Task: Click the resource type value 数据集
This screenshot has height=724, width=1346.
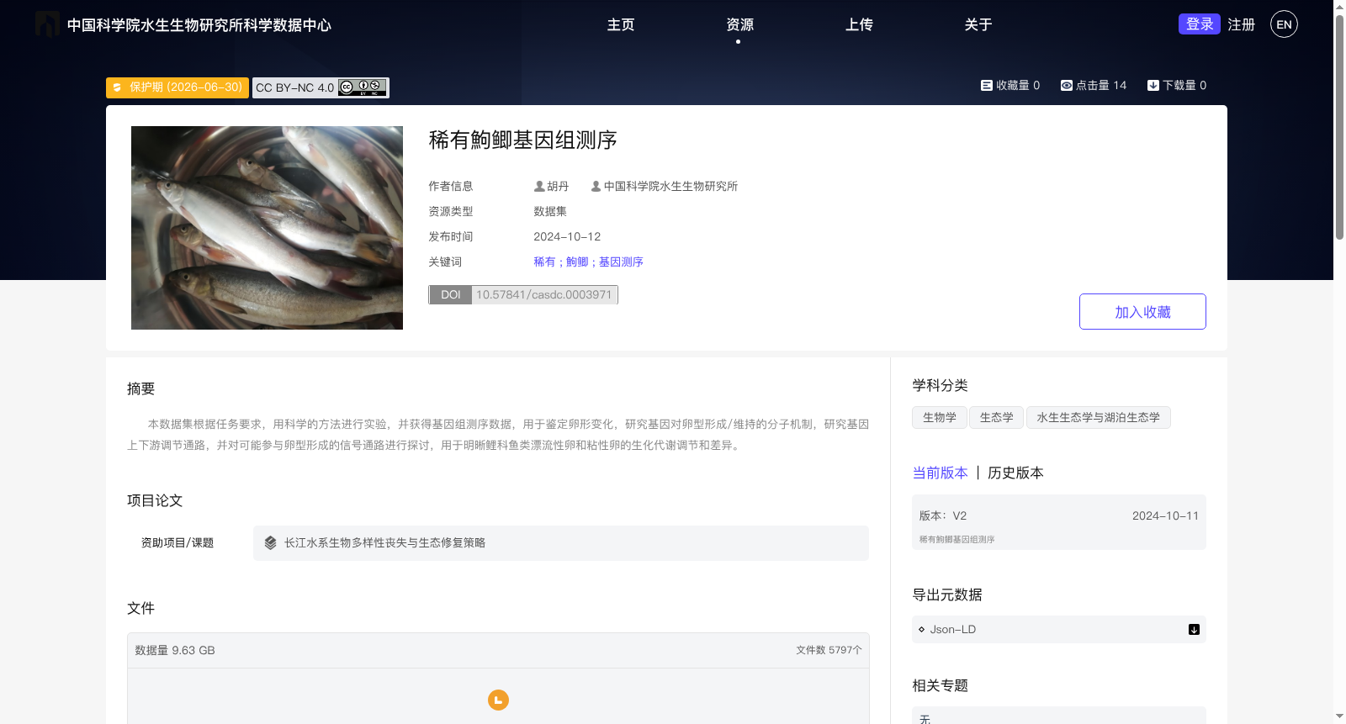Action: click(550, 211)
